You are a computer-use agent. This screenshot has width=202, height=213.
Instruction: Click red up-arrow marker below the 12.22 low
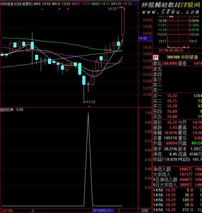tap(88, 106)
